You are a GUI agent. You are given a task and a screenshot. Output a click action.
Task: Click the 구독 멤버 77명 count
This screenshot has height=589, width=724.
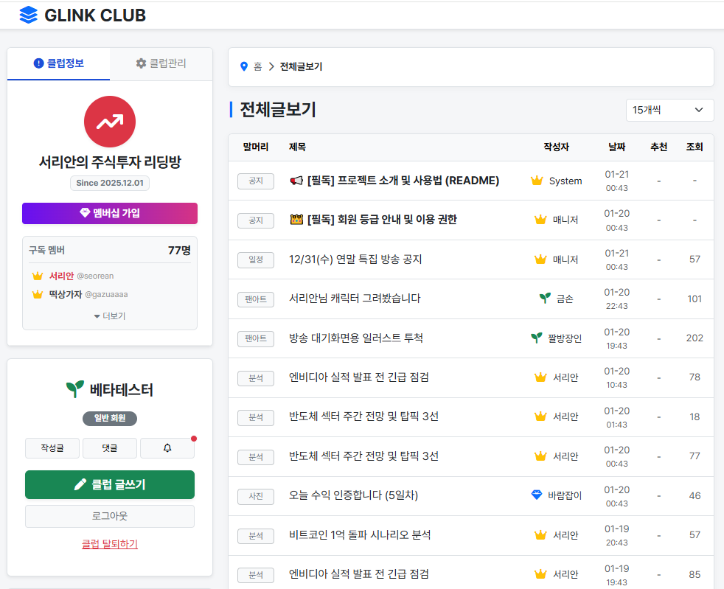[179, 250]
